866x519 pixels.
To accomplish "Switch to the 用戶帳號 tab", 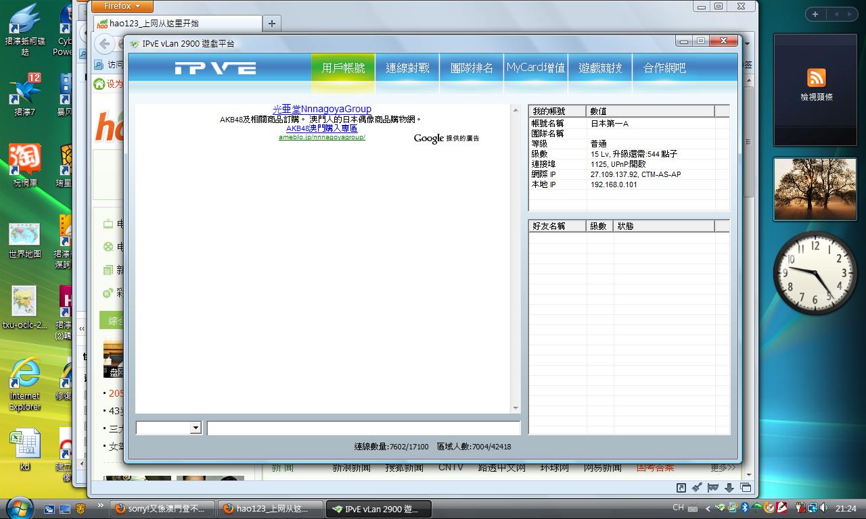I will (x=343, y=68).
